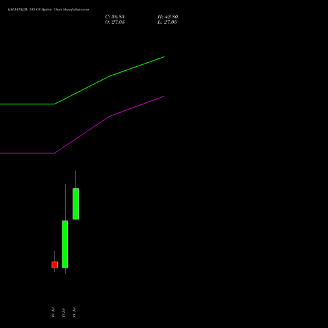Select the tall middle green candlestick body

65,244
